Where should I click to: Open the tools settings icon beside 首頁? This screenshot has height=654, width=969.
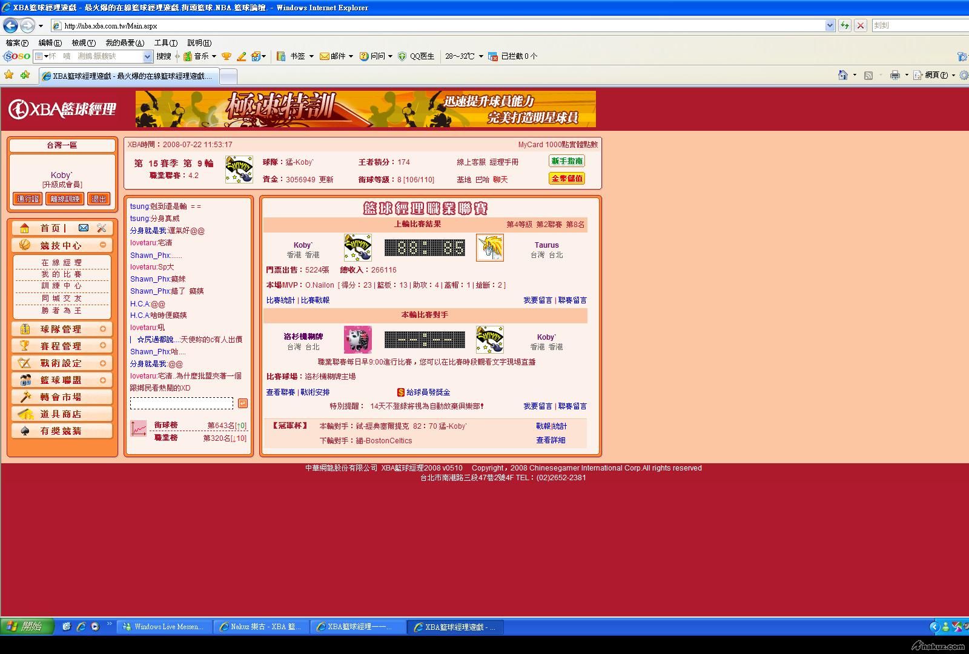click(x=101, y=228)
